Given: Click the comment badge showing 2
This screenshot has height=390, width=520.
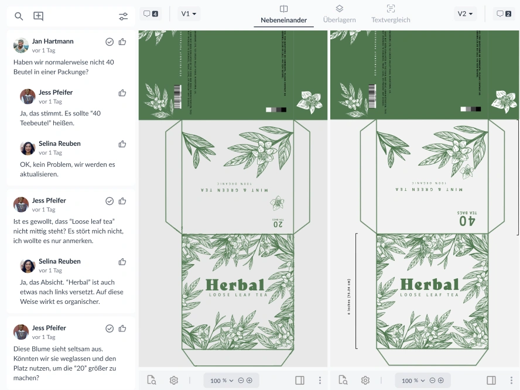Looking at the screenshot, I should (x=504, y=12).
